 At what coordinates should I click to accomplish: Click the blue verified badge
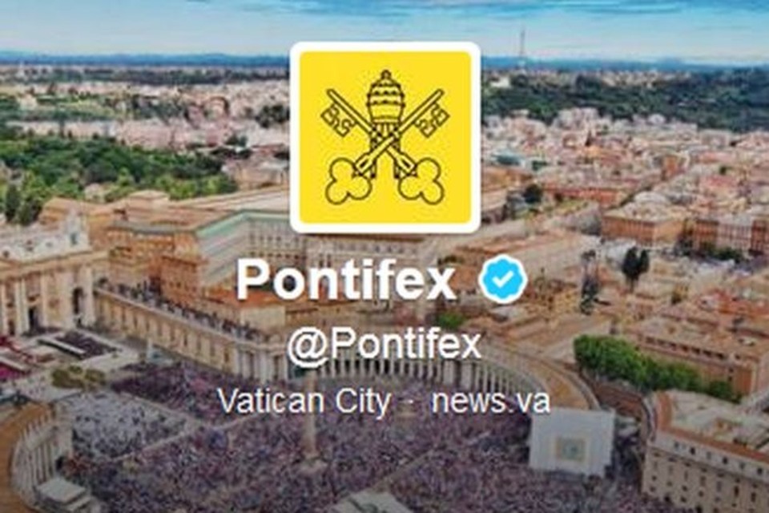(504, 279)
